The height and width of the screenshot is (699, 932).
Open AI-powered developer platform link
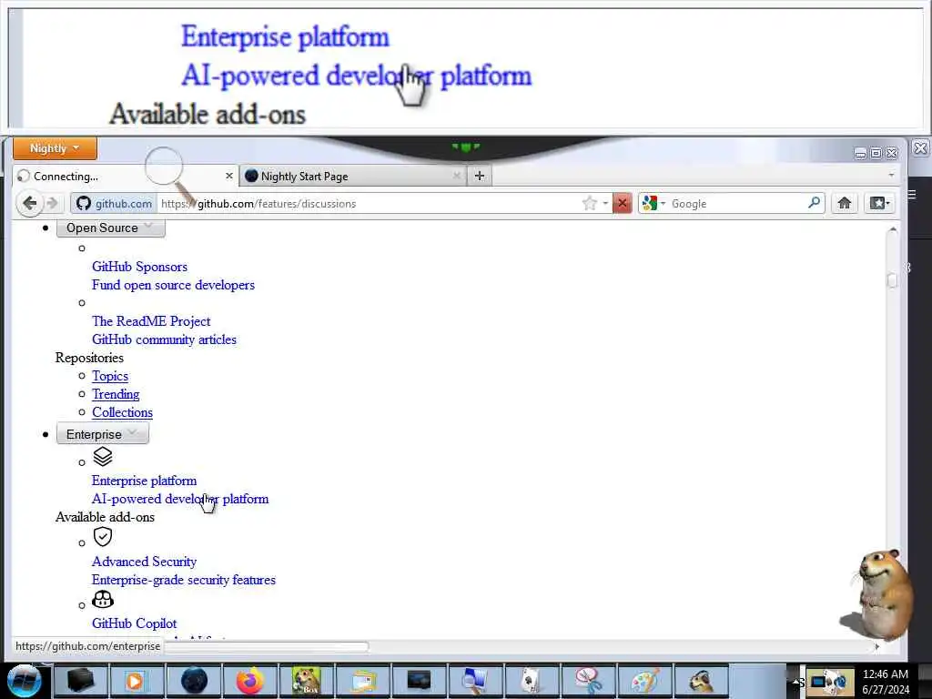180,499
